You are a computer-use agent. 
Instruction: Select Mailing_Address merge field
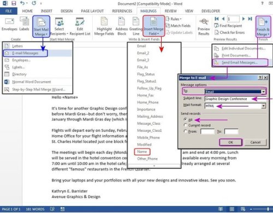150,117
